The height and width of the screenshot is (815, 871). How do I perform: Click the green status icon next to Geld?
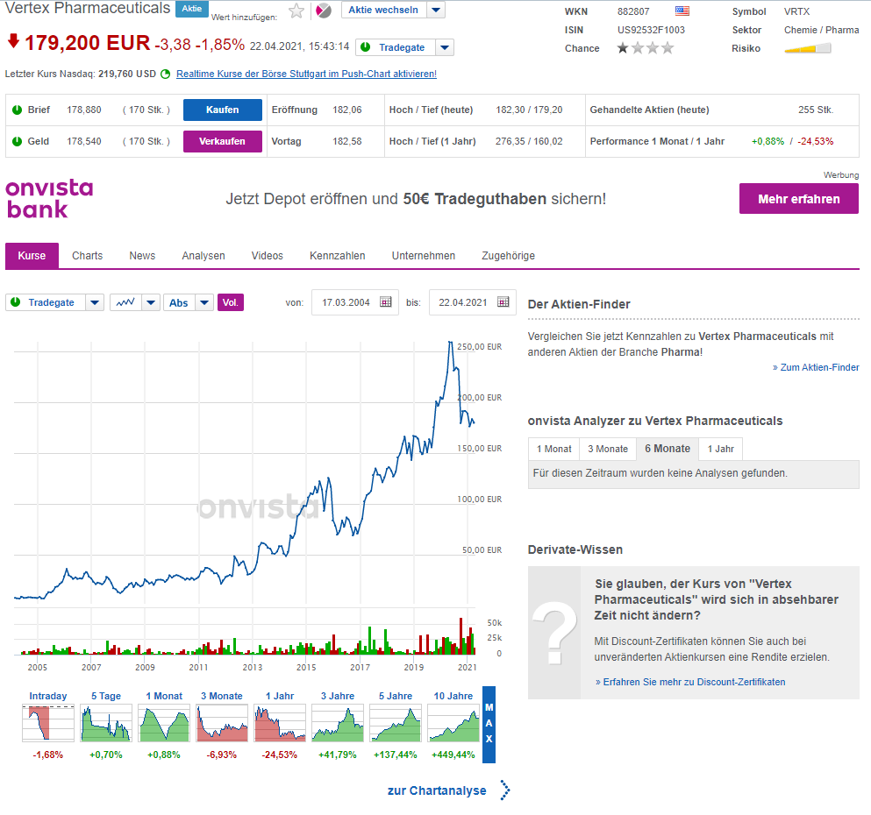(18, 141)
